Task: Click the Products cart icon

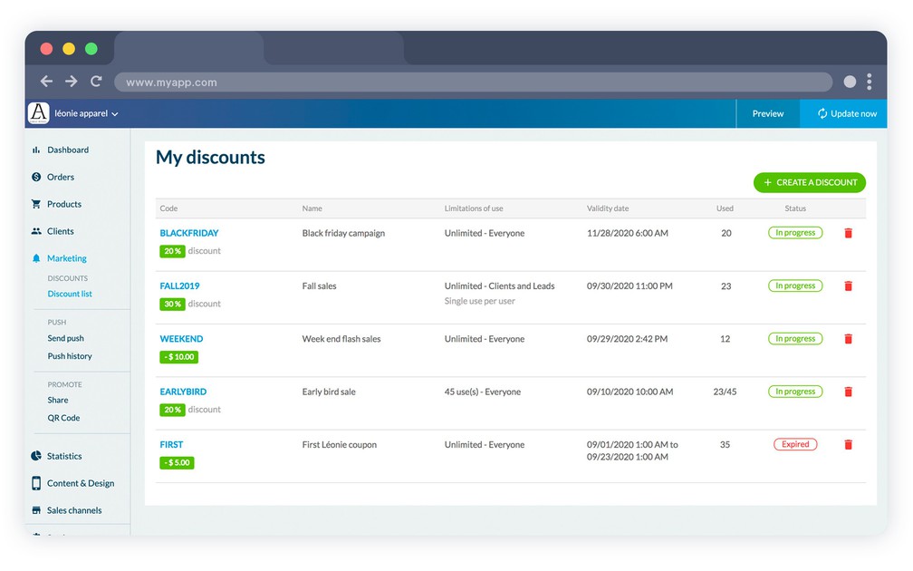Action: click(x=36, y=204)
